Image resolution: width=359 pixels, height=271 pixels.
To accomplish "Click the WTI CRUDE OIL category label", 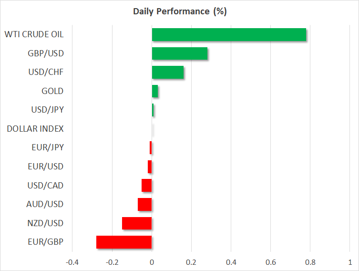I will [34, 34].
